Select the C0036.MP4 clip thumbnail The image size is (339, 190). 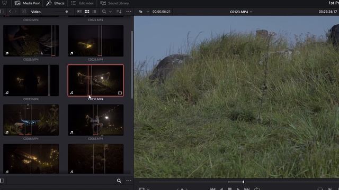pos(95,80)
